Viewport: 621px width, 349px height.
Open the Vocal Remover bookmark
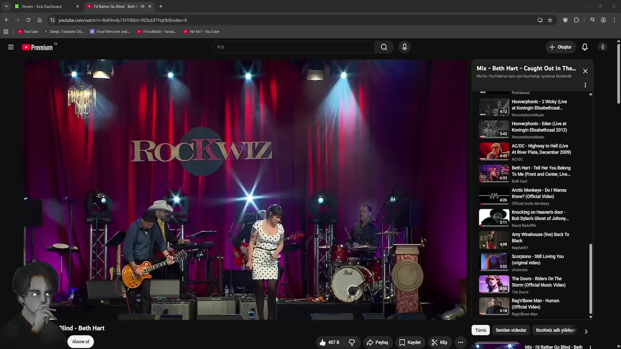[x=110, y=32]
